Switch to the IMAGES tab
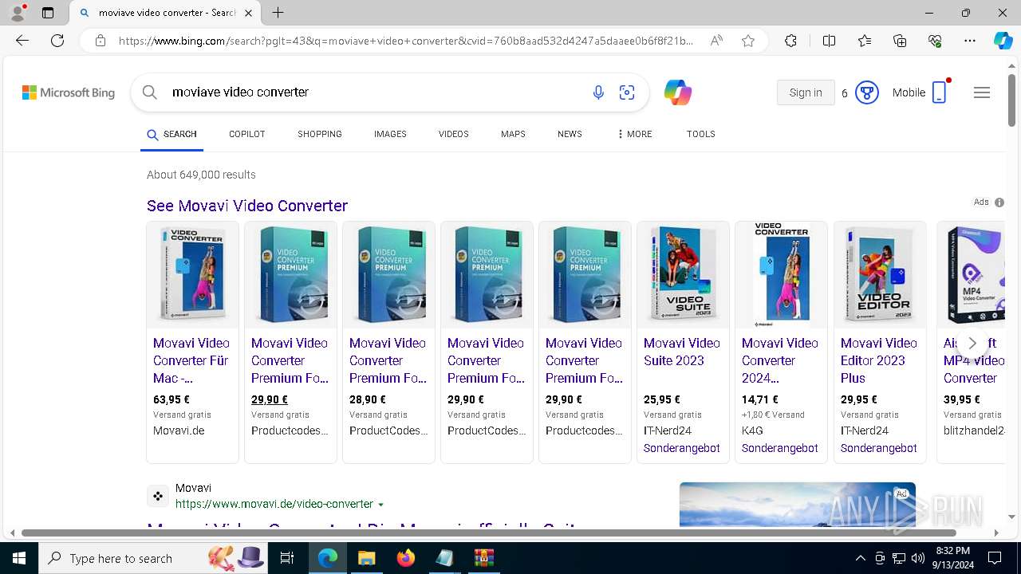The height and width of the screenshot is (574, 1021). tap(390, 134)
